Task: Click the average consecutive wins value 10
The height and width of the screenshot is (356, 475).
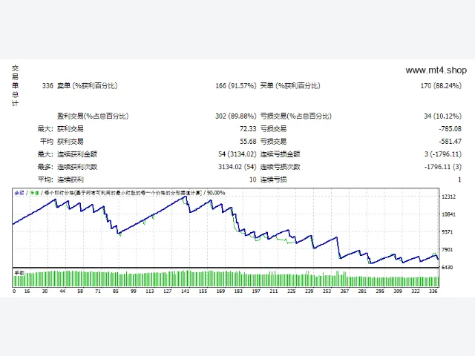Action: pyautogui.click(x=252, y=179)
